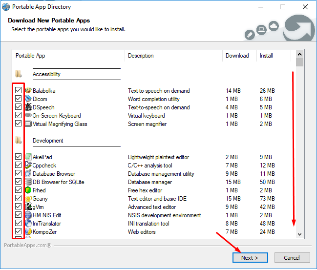Screen dimensions: 317x270
Task: Click the HM NIS Edit icon
Action: coord(28,215)
